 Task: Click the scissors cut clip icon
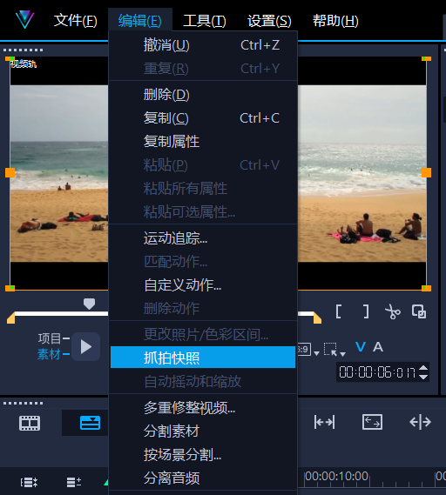click(x=393, y=312)
